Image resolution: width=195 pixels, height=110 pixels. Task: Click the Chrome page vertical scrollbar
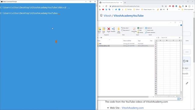click(x=194, y=40)
